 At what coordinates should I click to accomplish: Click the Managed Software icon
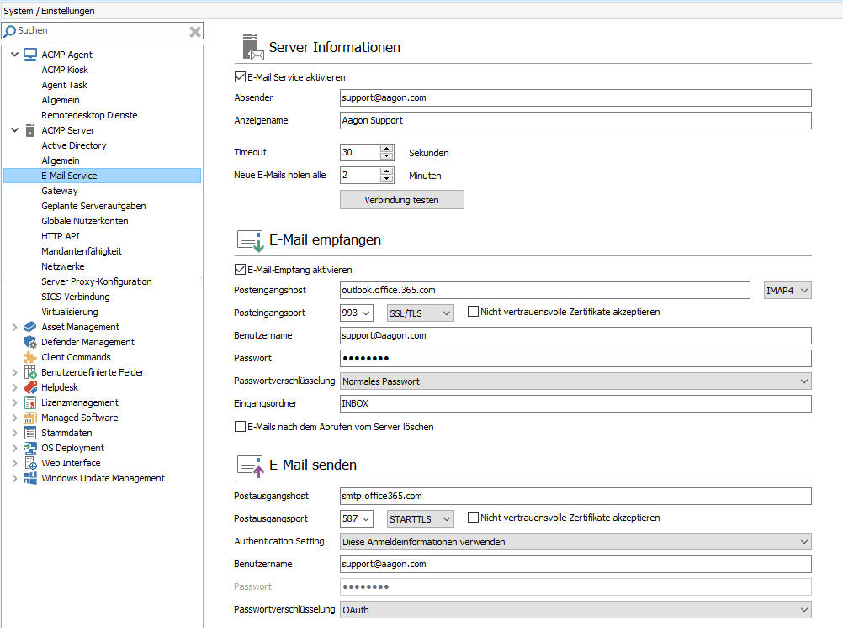[30, 418]
